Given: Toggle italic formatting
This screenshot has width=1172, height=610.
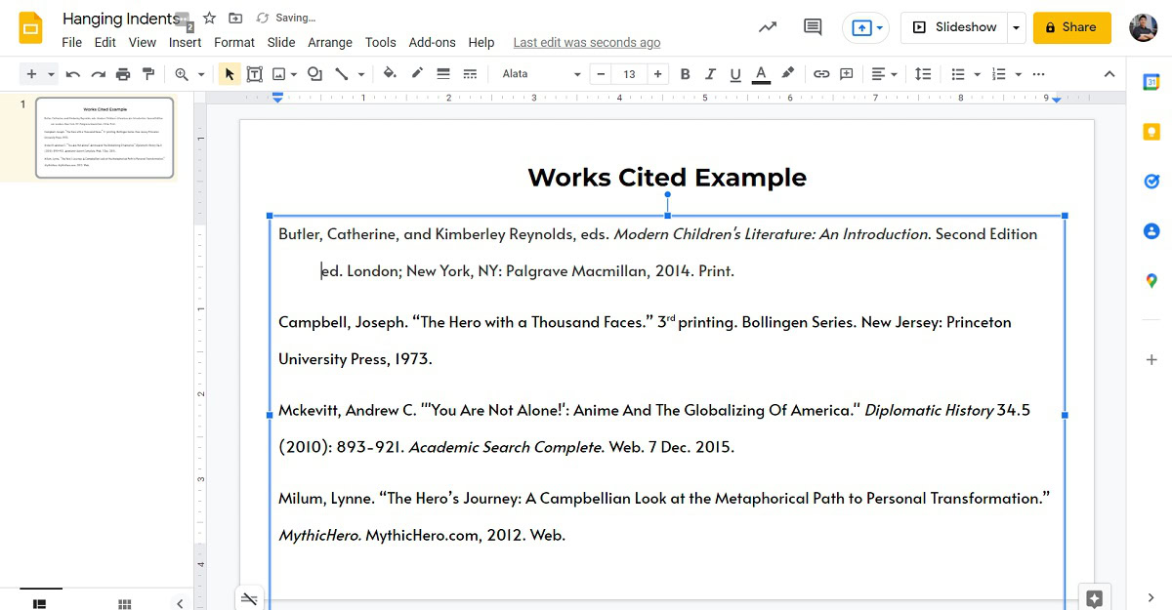Looking at the screenshot, I should tap(710, 74).
